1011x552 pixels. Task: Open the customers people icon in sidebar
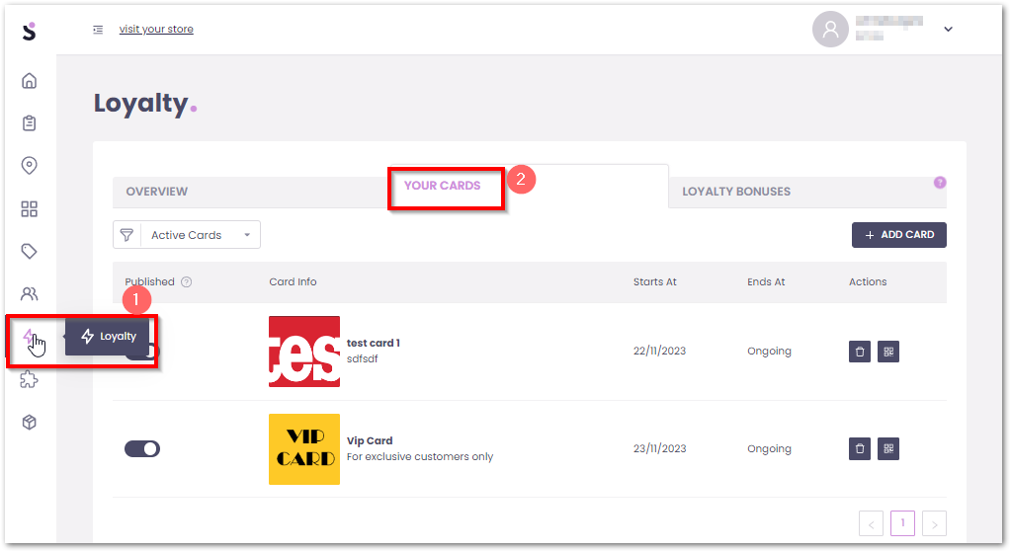[29, 293]
